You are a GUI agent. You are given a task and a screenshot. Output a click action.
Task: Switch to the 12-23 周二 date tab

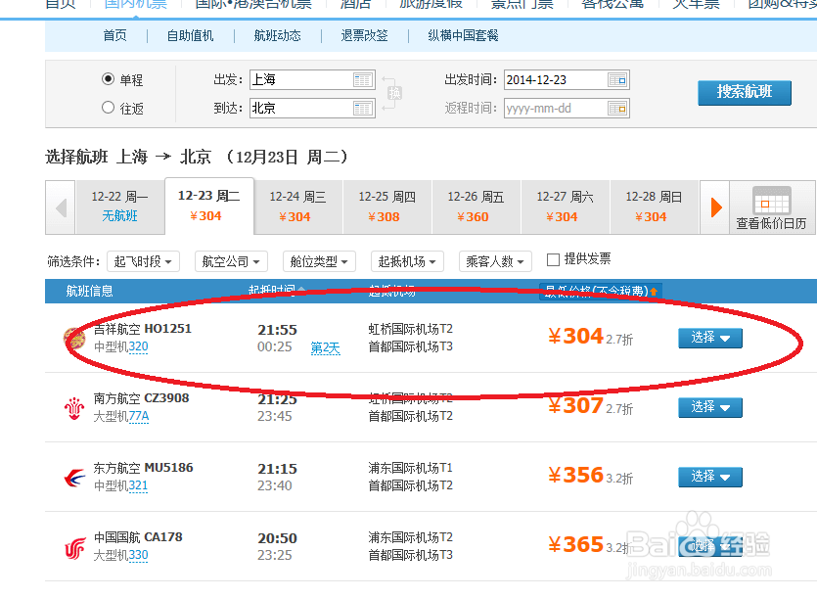(x=209, y=206)
